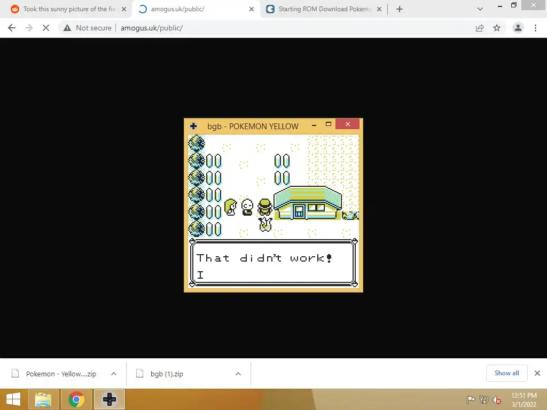
Task: Open the bgb (1).zip download
Action: tap(167, 374)
